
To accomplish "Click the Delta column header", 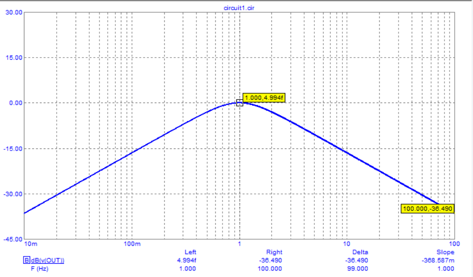I will tap(360, 252).
